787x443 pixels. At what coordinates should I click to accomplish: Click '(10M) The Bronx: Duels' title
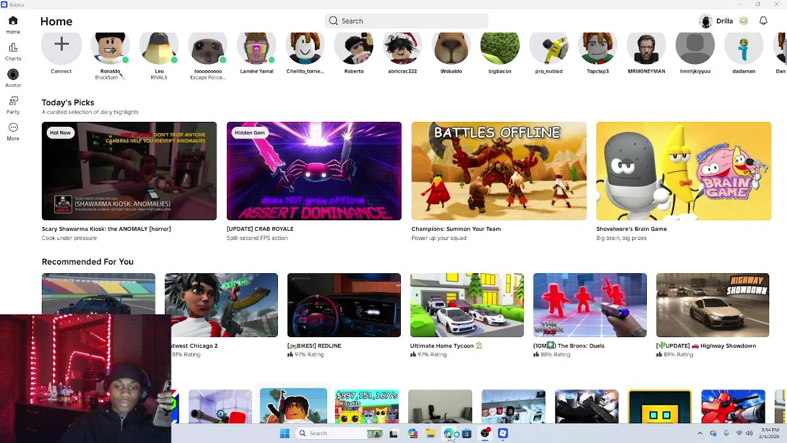point(569,346)
